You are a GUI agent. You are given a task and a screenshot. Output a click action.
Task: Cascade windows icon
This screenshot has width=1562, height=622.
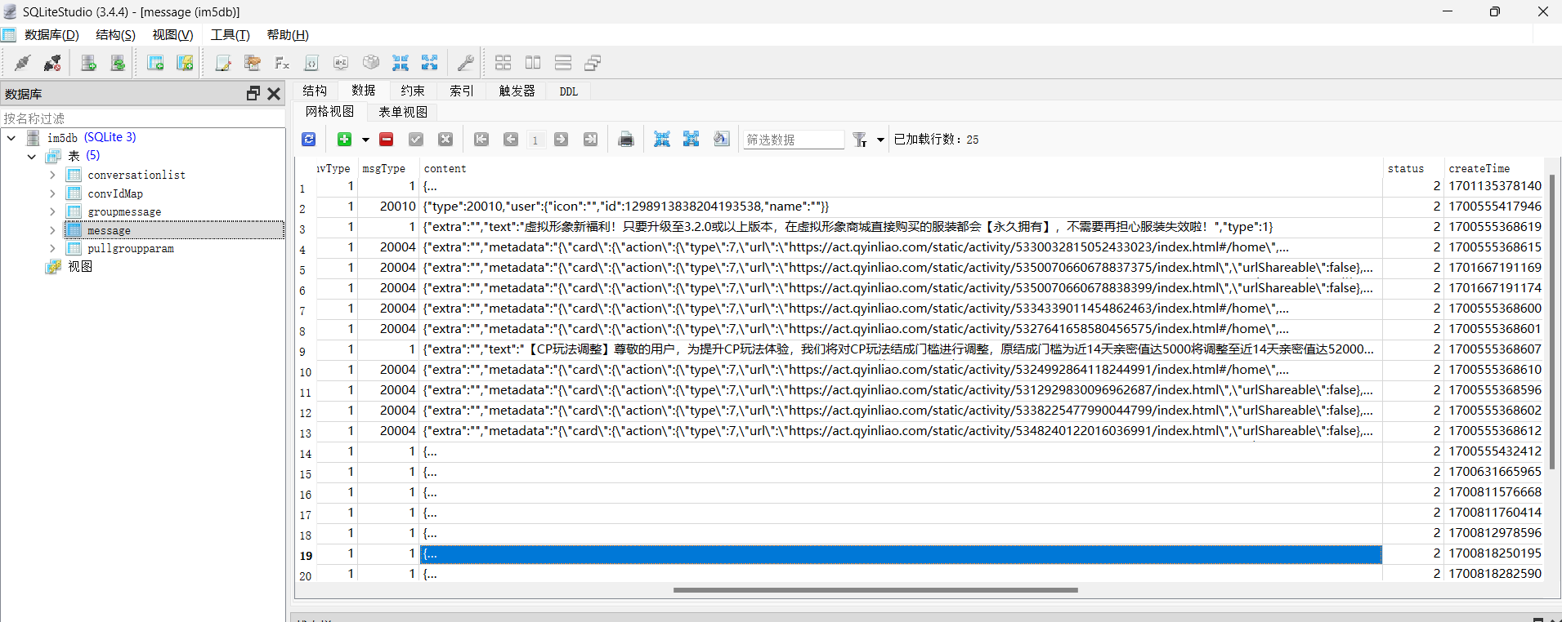click(x=593, y=63)
